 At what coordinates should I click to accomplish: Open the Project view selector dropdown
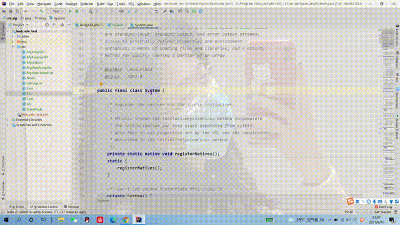(18, 25)
